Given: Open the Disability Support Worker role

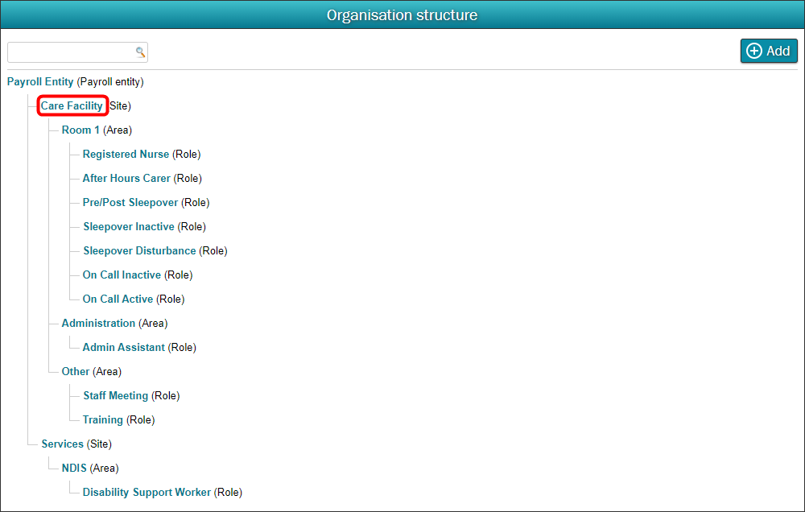Looking at the screenshot, I should [147, 492].
